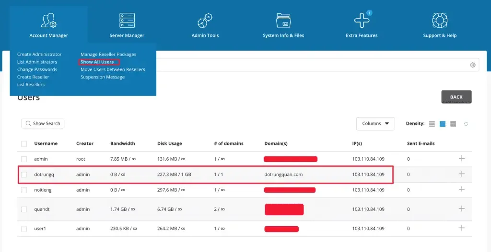Open System Info & Files folder icon
This screenshot has height=252, width=491.
point(283,21)
